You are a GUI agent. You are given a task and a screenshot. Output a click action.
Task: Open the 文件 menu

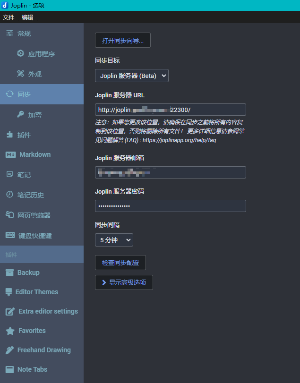[x=9, y=17]
